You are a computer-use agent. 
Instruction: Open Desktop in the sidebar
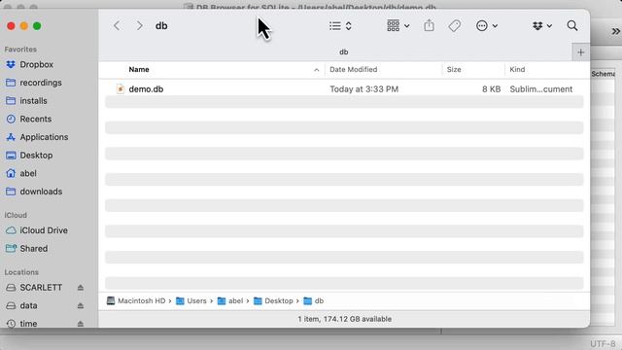pos(36,156)
